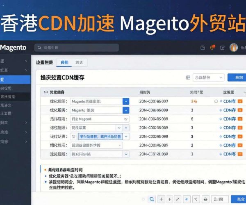Open the CDN link in row 2DN-C08J86 009
The image size is (246, 205).
(x=229, y=110)
